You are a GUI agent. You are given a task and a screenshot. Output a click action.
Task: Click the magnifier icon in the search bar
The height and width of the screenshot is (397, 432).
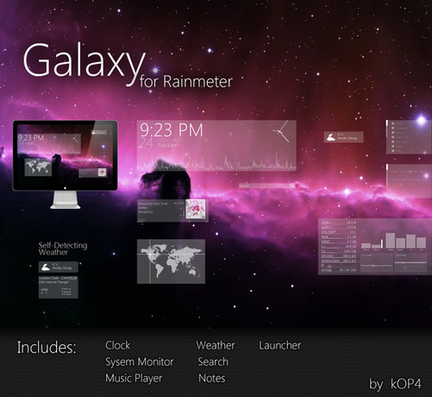[x=292, y=186]
